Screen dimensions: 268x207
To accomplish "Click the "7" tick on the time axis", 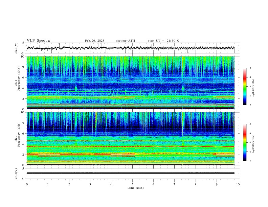I will pos(175,184).
